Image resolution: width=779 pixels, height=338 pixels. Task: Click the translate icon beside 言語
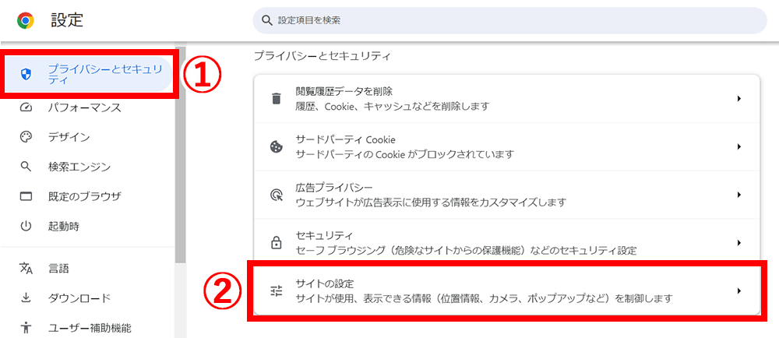coord(26,269)
